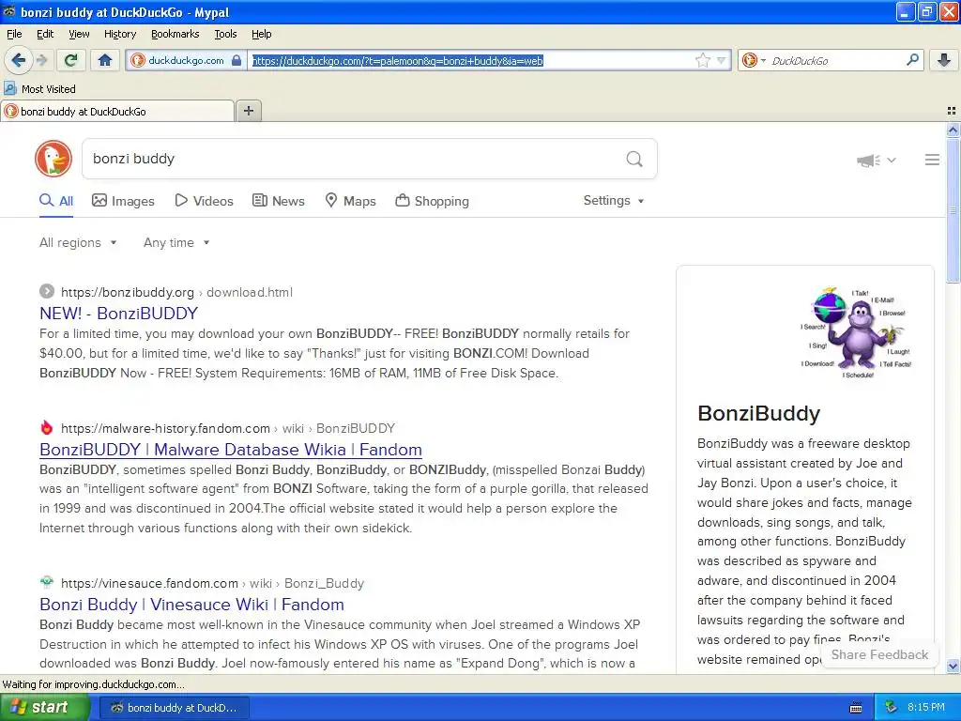961x721 pixels.
Task: Switch to the Images tab
Action: [123, 201]
